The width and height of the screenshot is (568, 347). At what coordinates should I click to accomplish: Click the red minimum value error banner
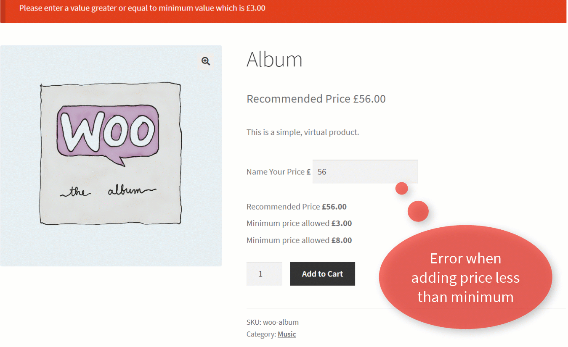(x=284, y=11)
